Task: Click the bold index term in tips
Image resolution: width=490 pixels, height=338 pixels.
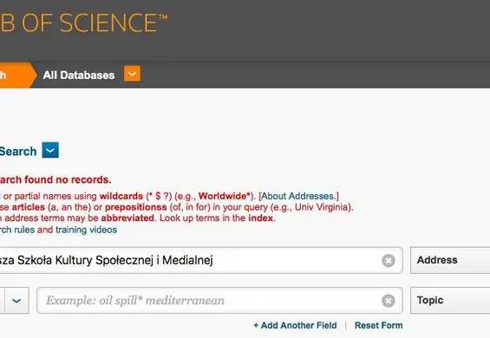Action: point(261,218)
